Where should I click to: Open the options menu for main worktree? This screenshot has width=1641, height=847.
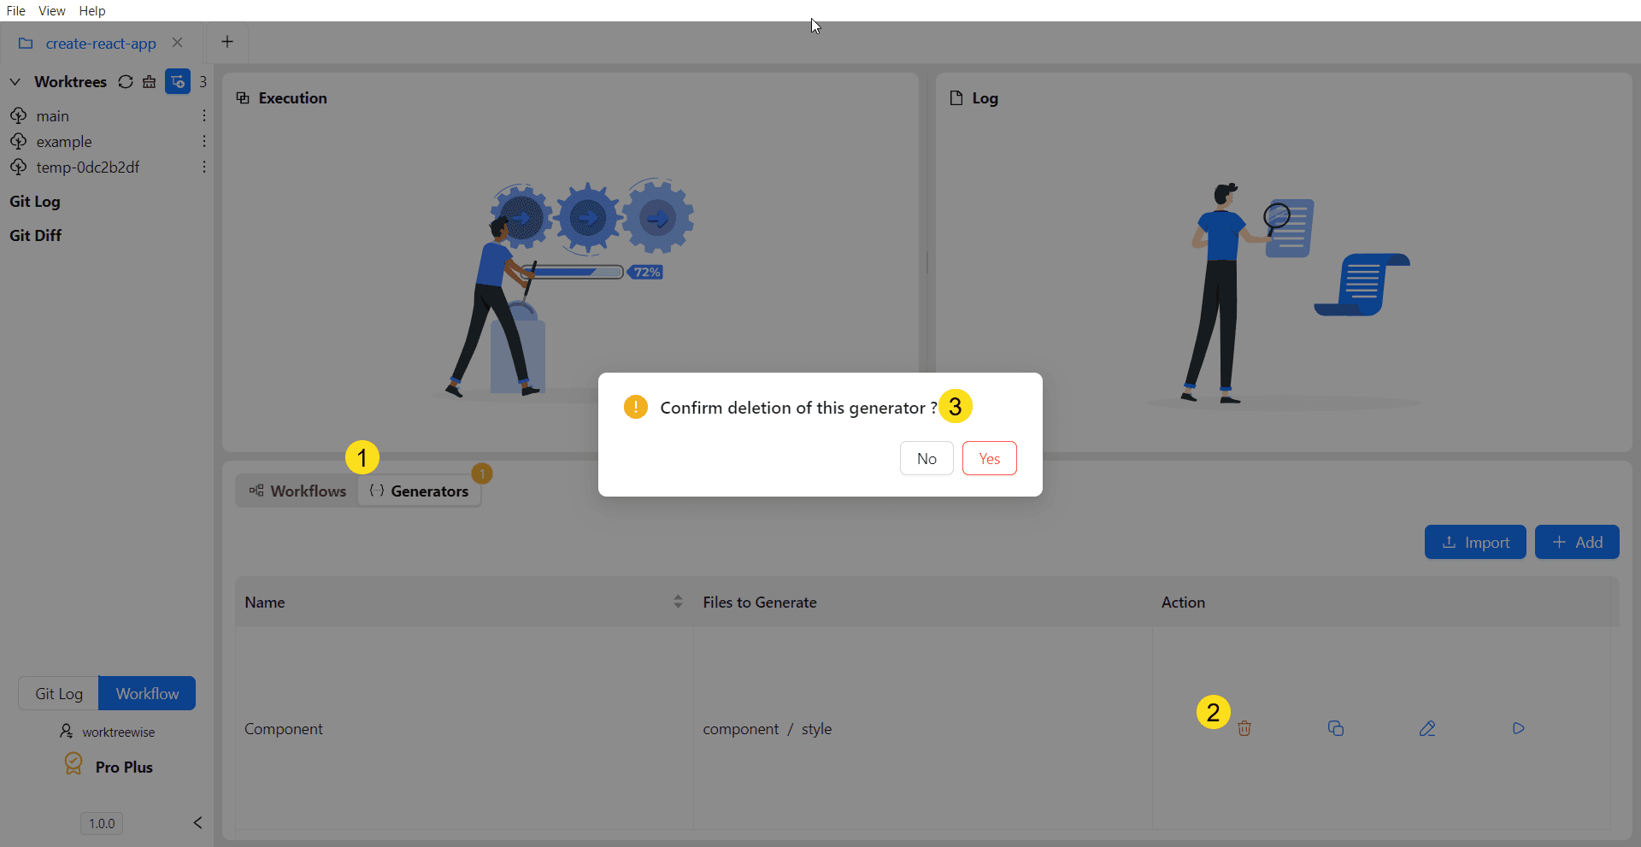(204, 115)
